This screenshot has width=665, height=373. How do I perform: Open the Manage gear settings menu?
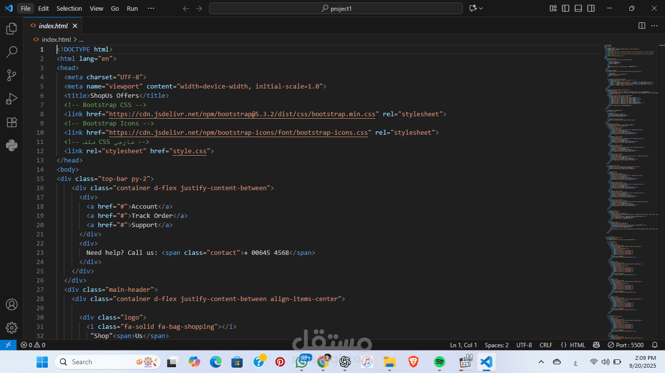12,328
